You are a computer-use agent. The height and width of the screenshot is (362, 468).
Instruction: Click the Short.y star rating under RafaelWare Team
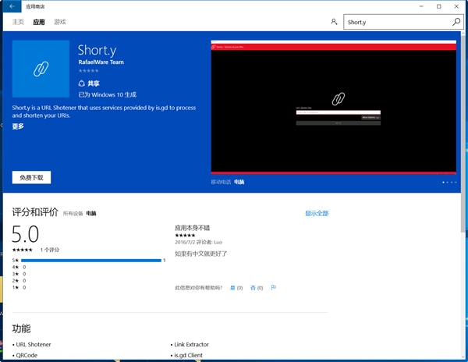click(x=88, y=71)
